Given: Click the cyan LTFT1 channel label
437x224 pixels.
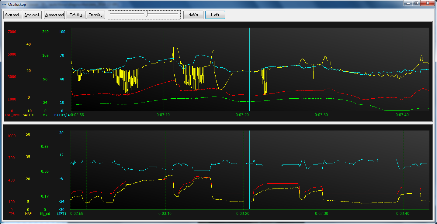Looking at the screenshot, I should click(62, 214).
